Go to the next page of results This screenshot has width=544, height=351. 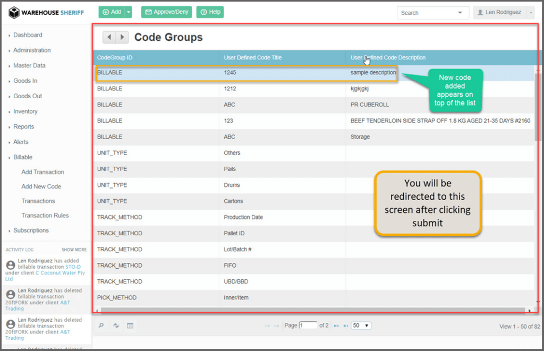click(x=336, y=326)
